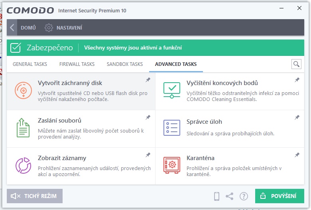Image resolution: width=311 pixels, height=210 pixels.
Task: Switch to Firewall Tasks tab
Action: pos(77,64)
